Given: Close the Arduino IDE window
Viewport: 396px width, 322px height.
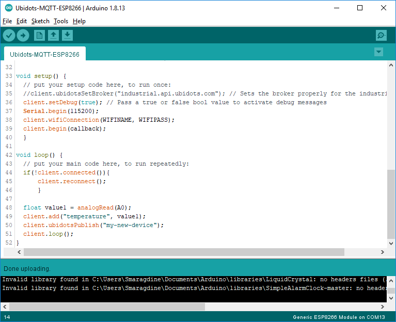Looking at the screenshot, I should click(384, 8).
